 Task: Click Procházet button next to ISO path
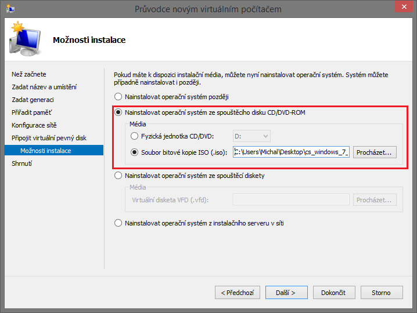pos(375,152)
